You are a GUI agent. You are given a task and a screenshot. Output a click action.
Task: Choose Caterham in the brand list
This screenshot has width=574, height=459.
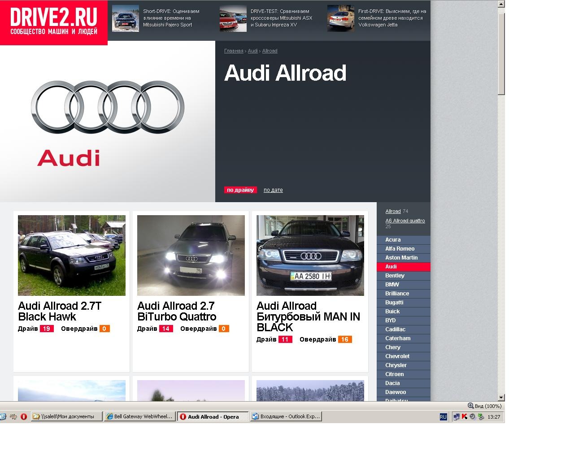pyautogui.click(x=404, y=338)
